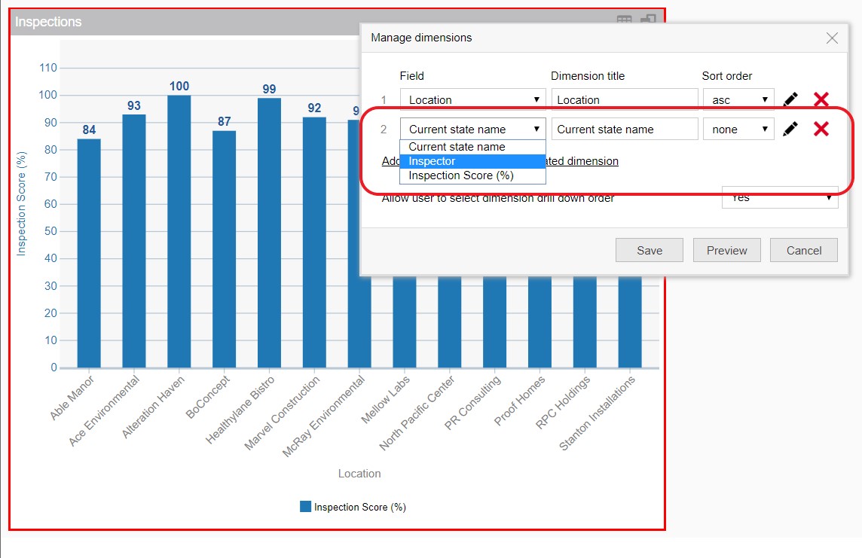
Task: Select Inspector from the field list
Action: tap(472, 161)
